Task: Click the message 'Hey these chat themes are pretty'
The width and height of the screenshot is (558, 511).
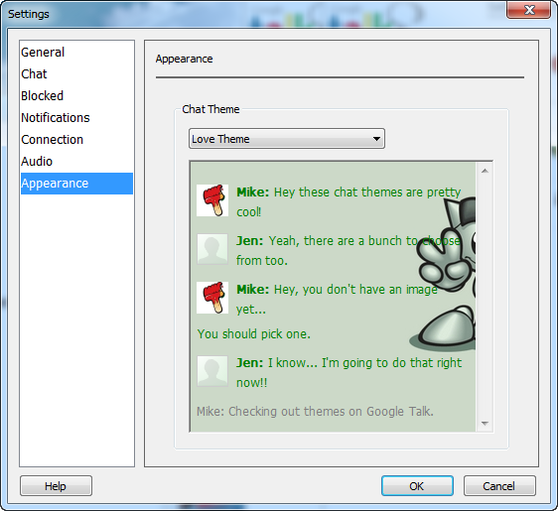Action: [x=367, y=192]
